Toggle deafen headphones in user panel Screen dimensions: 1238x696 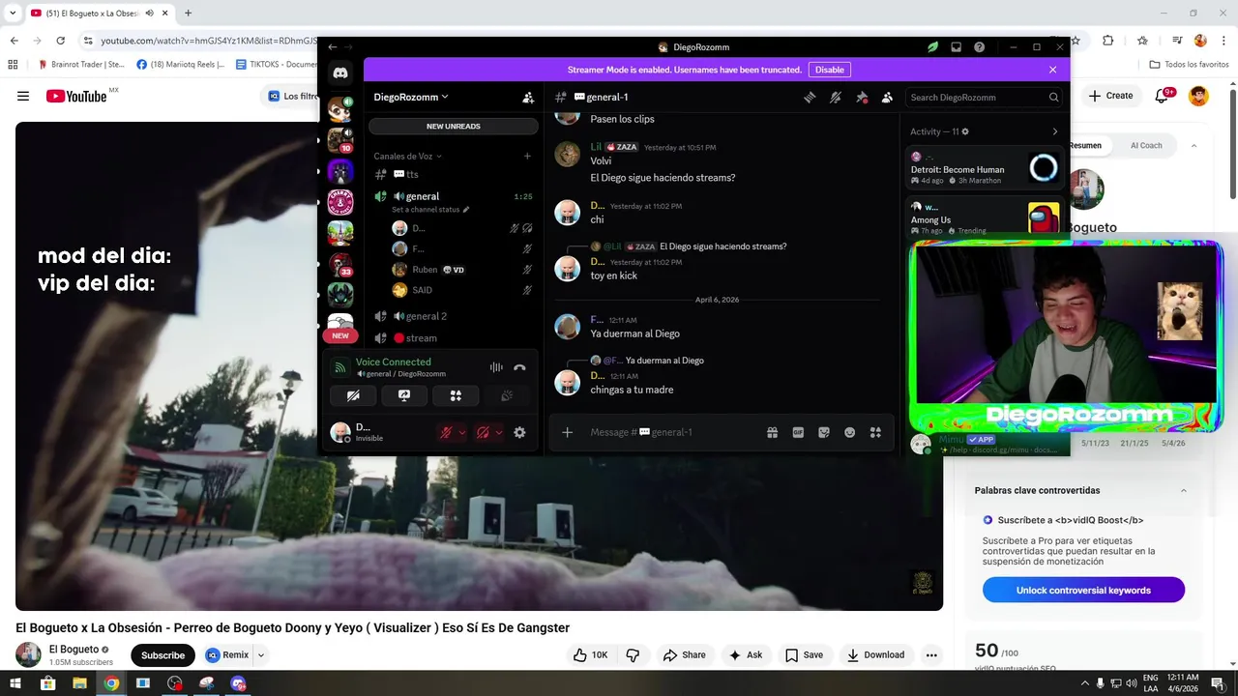click(483, 432)
